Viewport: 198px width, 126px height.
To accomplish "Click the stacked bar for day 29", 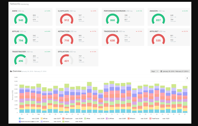I will tap(22, 99).
